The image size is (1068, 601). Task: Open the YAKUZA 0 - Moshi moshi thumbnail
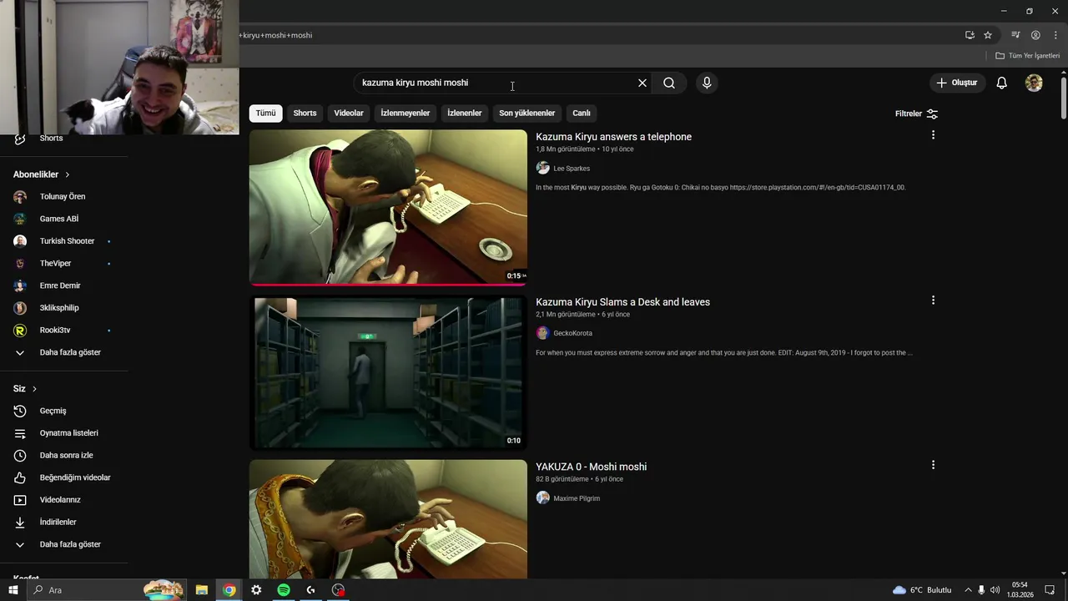coord(388,518)
